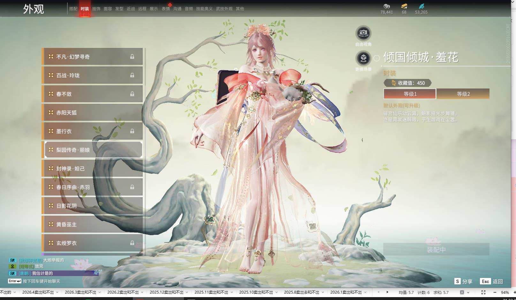Viewport: 516px width, 300px height.
Task: Open dropdown on sheet 2025.11卖出和不出
Action: pos(231,292)
